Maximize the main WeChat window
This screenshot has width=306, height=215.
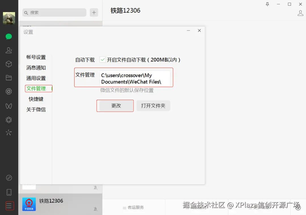coord(289,4)
